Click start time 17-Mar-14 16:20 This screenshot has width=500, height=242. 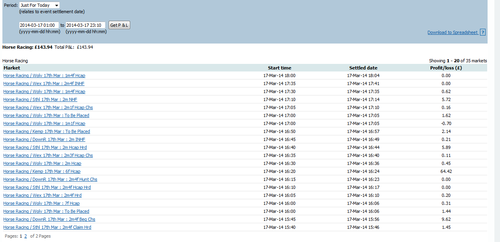click(280, 171)
